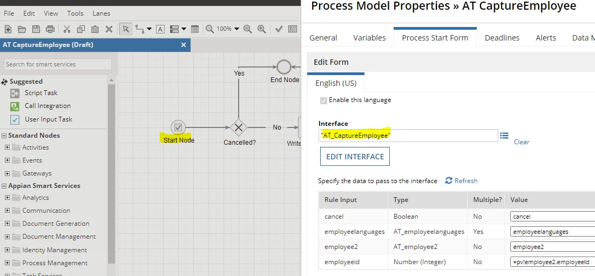This screenshot has width=595, height=276.
Task: Delete the selected item
Action: (x=109, y=29)
